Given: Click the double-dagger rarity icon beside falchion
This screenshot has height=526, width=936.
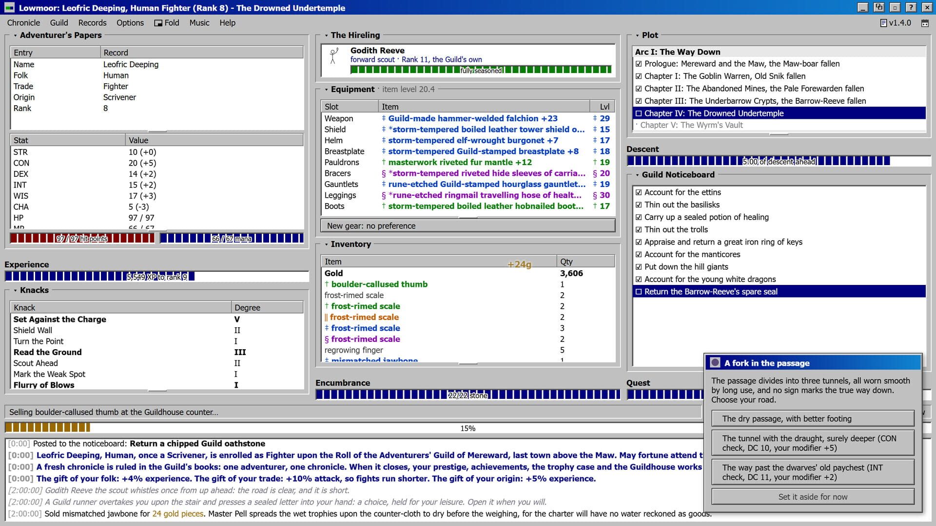Looking at the screenshot, I should 384,118.
